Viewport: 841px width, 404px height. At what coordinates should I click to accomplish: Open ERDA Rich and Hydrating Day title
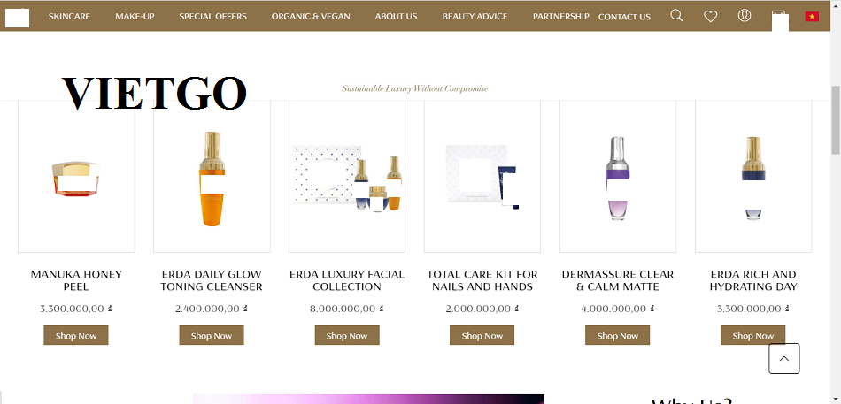pos(753,281)
